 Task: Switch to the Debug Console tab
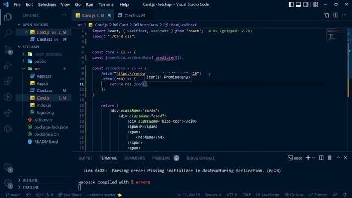click(201, 158)
